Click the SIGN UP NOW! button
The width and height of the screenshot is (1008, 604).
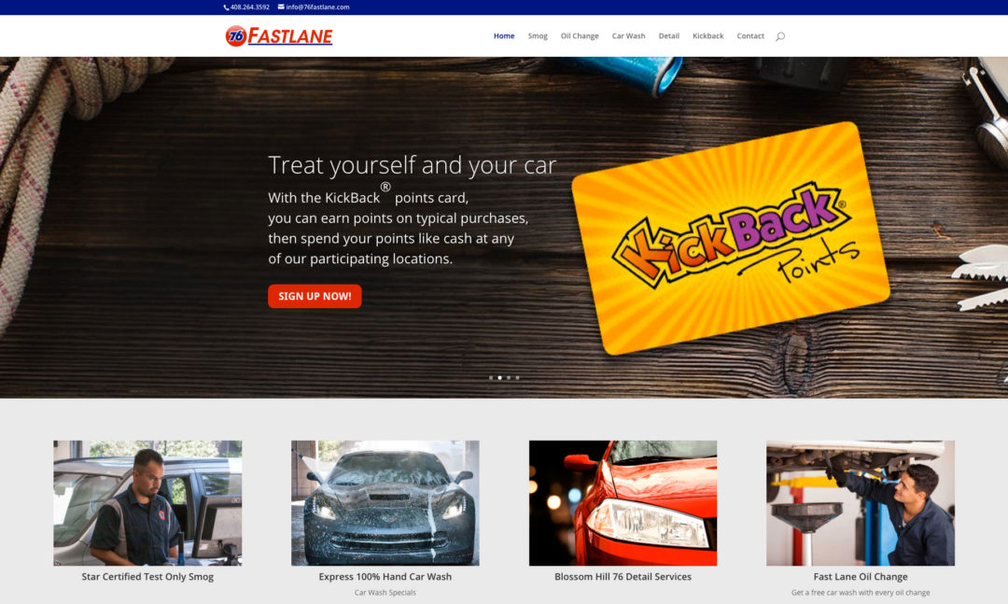pyautogui.click(x=315, y=296)
